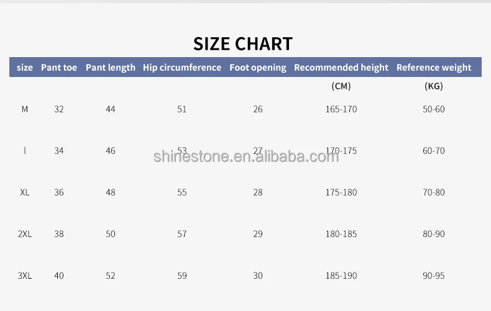The width and height of the screenshot is (491, 311).
Task: Click the Reference weight column header
Action: click(x=434, y=68)
